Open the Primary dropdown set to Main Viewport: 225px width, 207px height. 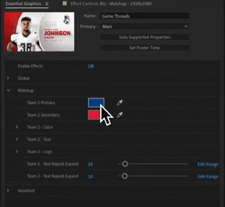(145, 26)
